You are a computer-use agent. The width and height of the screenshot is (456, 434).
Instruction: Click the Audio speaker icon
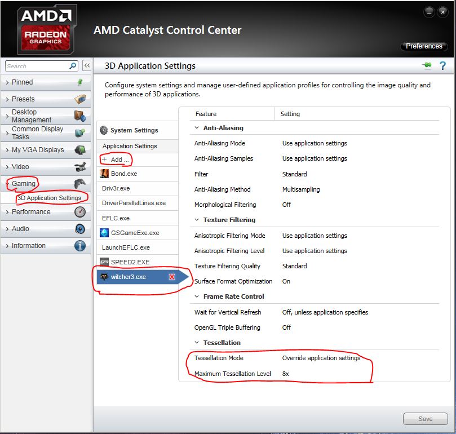point(80,229)
